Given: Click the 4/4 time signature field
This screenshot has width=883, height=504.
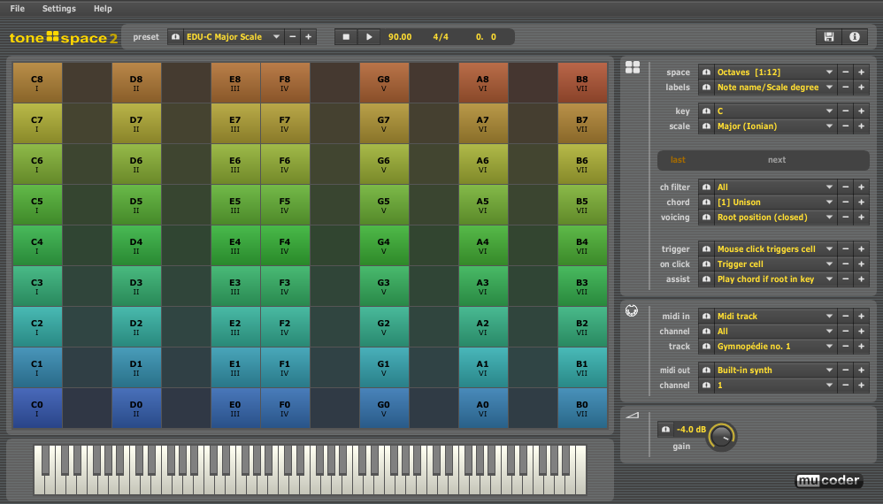Looking at the screenshot, I should click(441, 36).
